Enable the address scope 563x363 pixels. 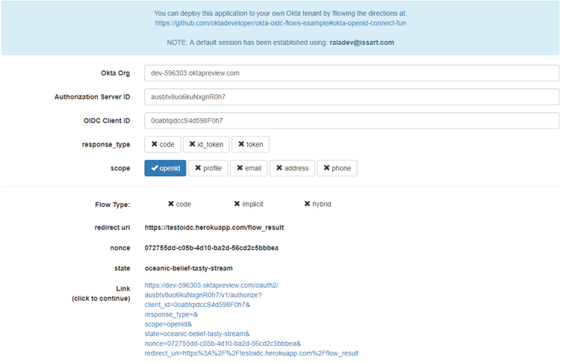point(292,168)
